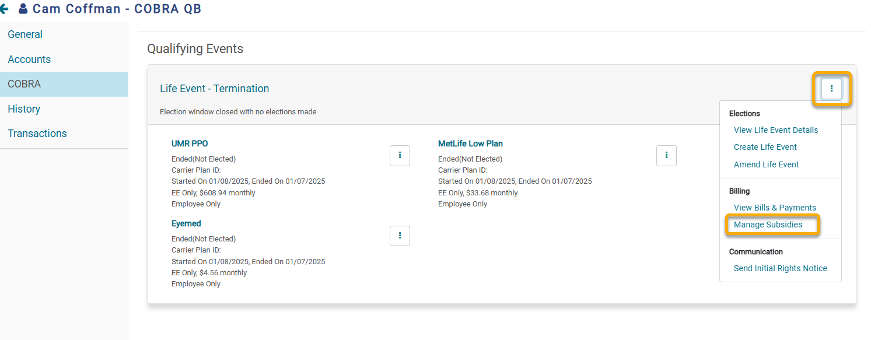The image size is (871, 340).
Task: Open View Bills & Payments
Action: pos(775,208)
